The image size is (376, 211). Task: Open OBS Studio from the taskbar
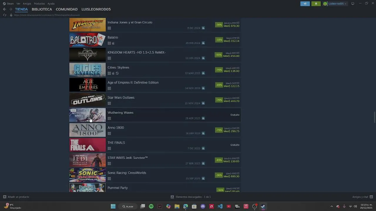pos(254,206)
